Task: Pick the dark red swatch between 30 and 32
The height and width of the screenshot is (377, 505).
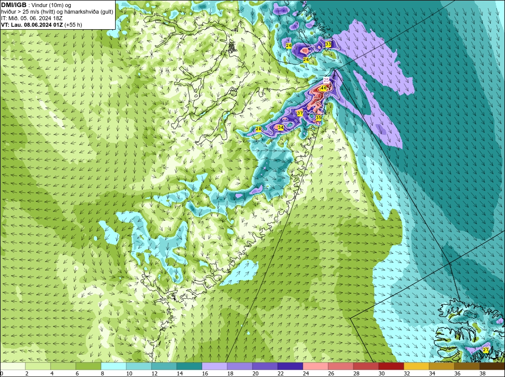Action: point(391,366)
